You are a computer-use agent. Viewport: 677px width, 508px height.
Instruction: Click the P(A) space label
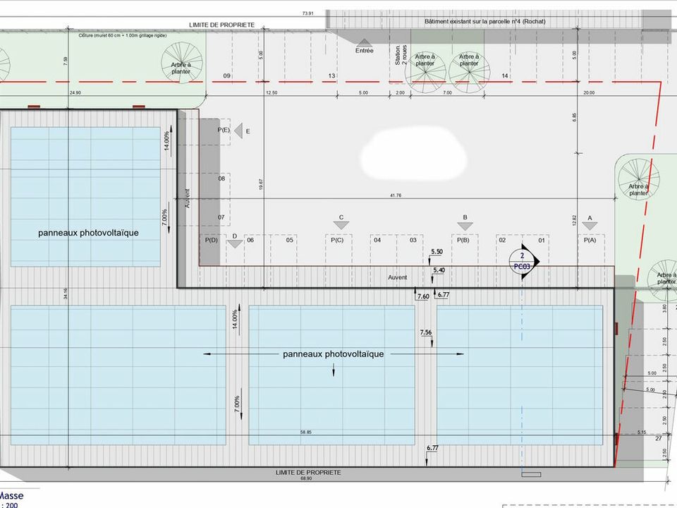[x=590, y=240]
